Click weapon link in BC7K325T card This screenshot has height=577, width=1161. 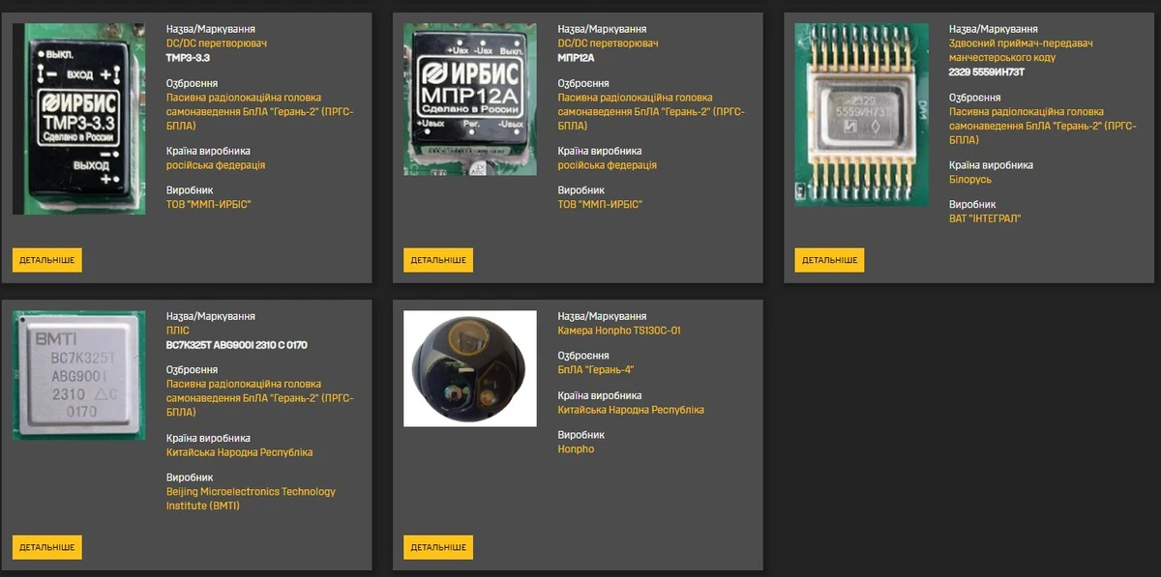coord(260,398)
